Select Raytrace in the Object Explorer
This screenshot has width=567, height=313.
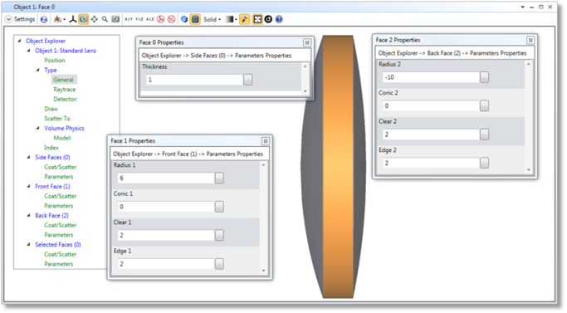(x=65, y=90)
